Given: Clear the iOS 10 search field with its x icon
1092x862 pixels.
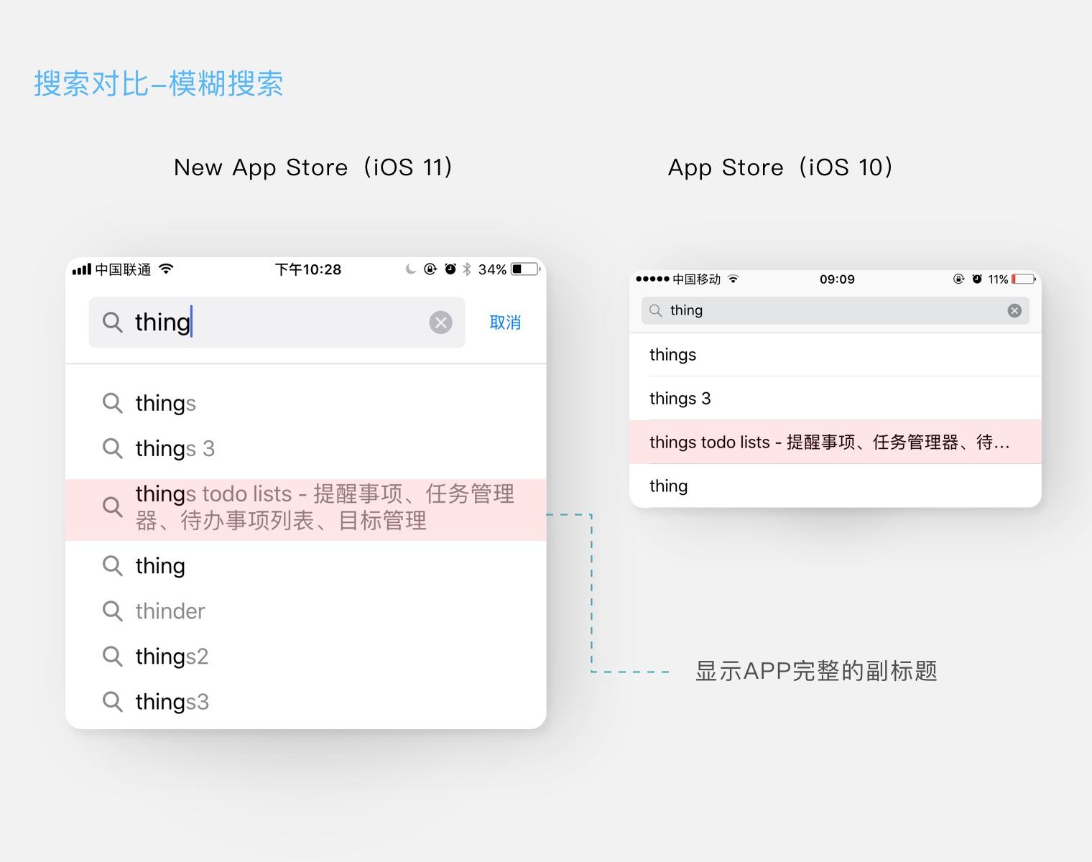Looking at the screenshot, I should [x=1014, y=310].
